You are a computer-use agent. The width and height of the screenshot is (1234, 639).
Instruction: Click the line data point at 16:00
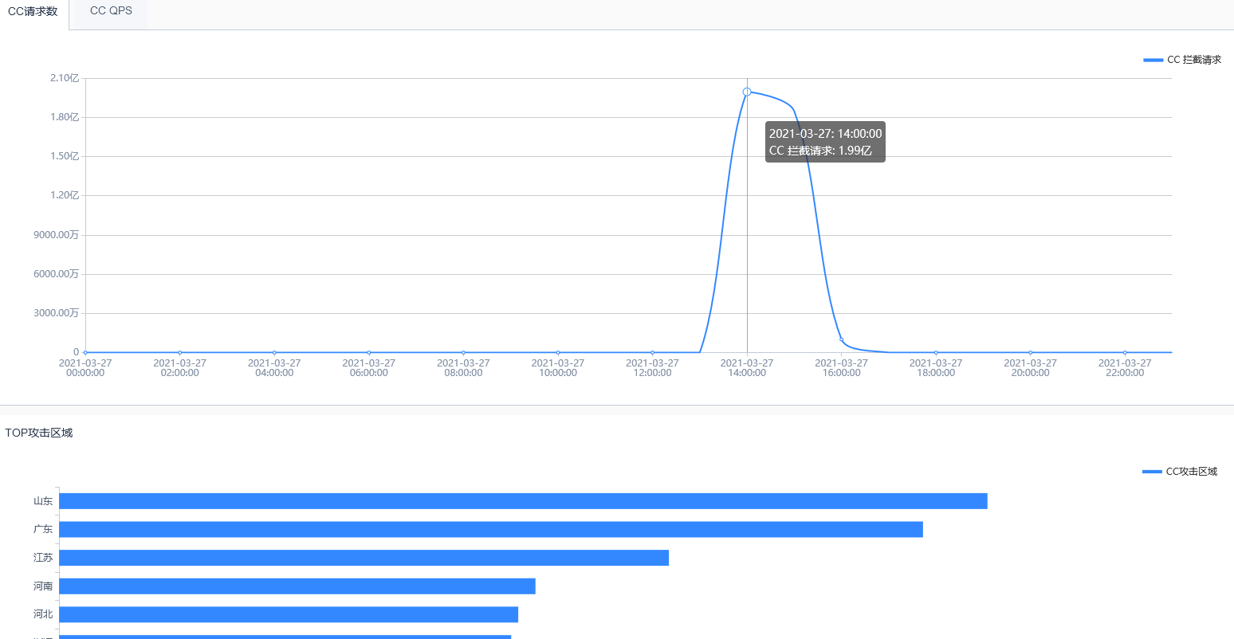click(841, 340)
